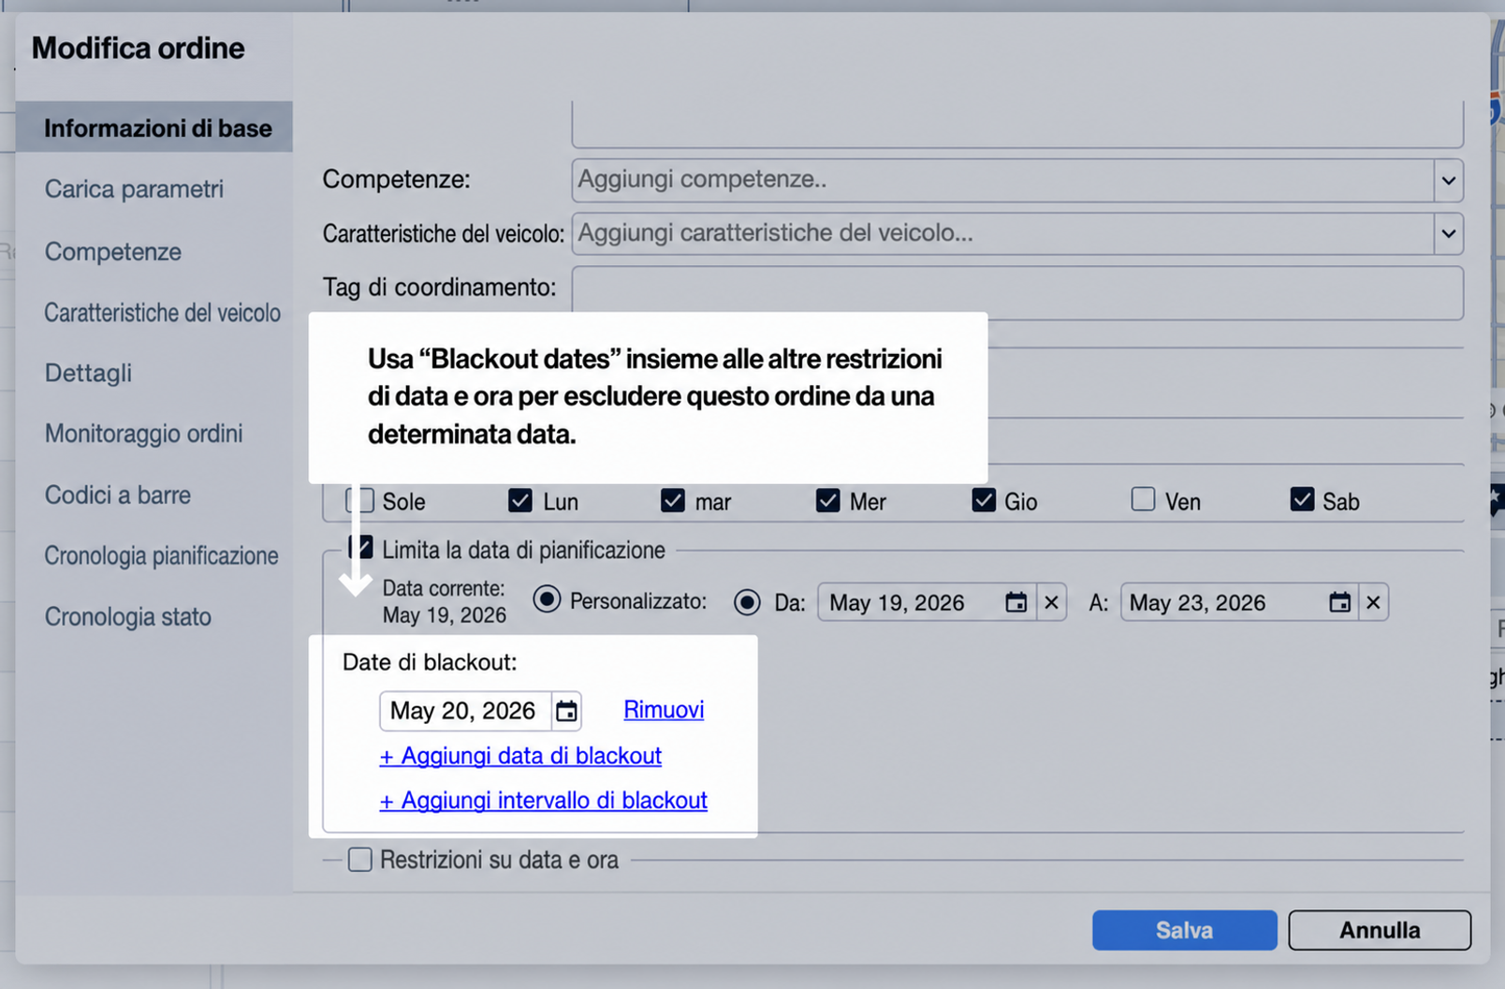This screenshot has width=1505, height=989.
Task: Open calendar for blackout date May 20
Action: coord(566,711)
